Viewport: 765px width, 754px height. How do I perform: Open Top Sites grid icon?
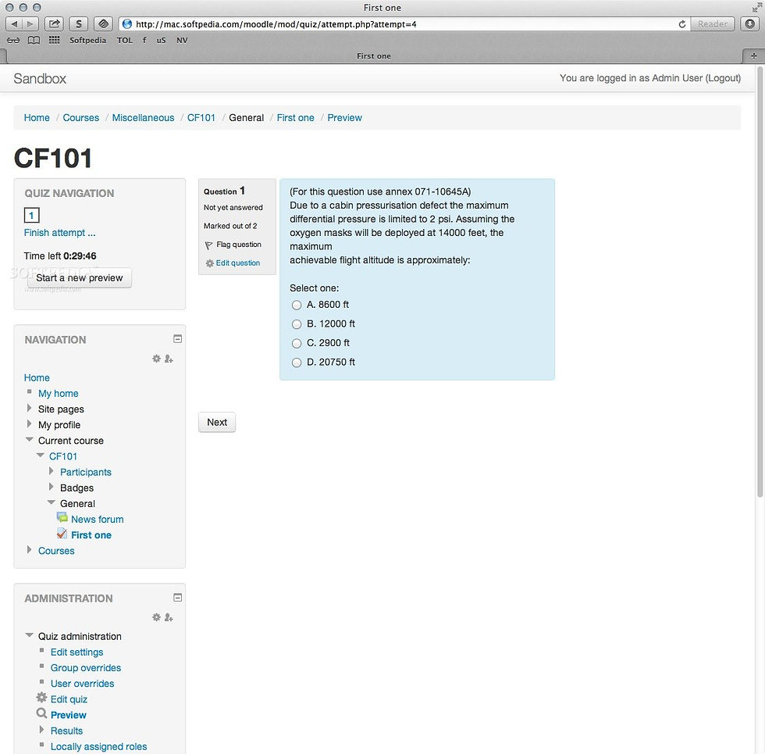(x=54, y=40)
